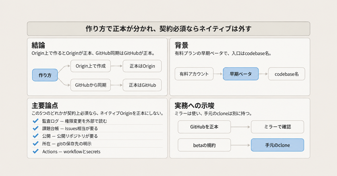Screen dimensions: 337x176
Task: Click the title banner 作り方で正本が分かれ
Action: pyautogui.click(x=168, y=29)
